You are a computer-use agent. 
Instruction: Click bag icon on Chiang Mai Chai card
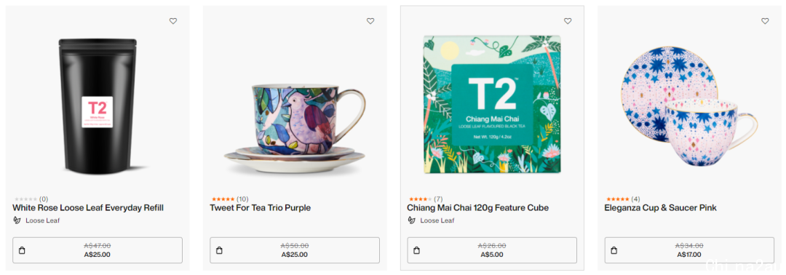pos(416,250)
